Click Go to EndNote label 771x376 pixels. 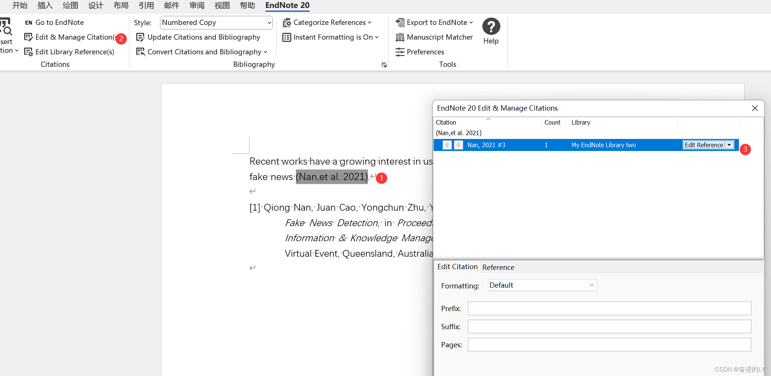[x=60, y=23]
